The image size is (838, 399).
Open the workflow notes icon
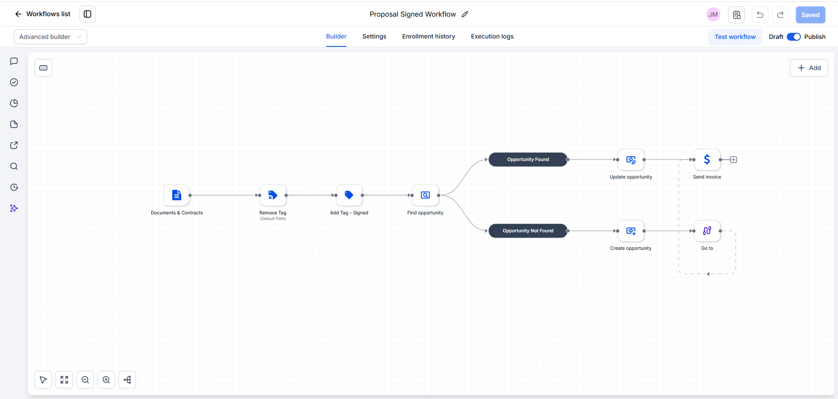[x=737, y=15]
